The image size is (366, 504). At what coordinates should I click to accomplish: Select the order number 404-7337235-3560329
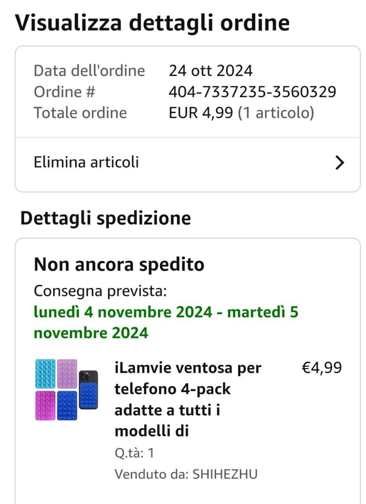[252, 92]
